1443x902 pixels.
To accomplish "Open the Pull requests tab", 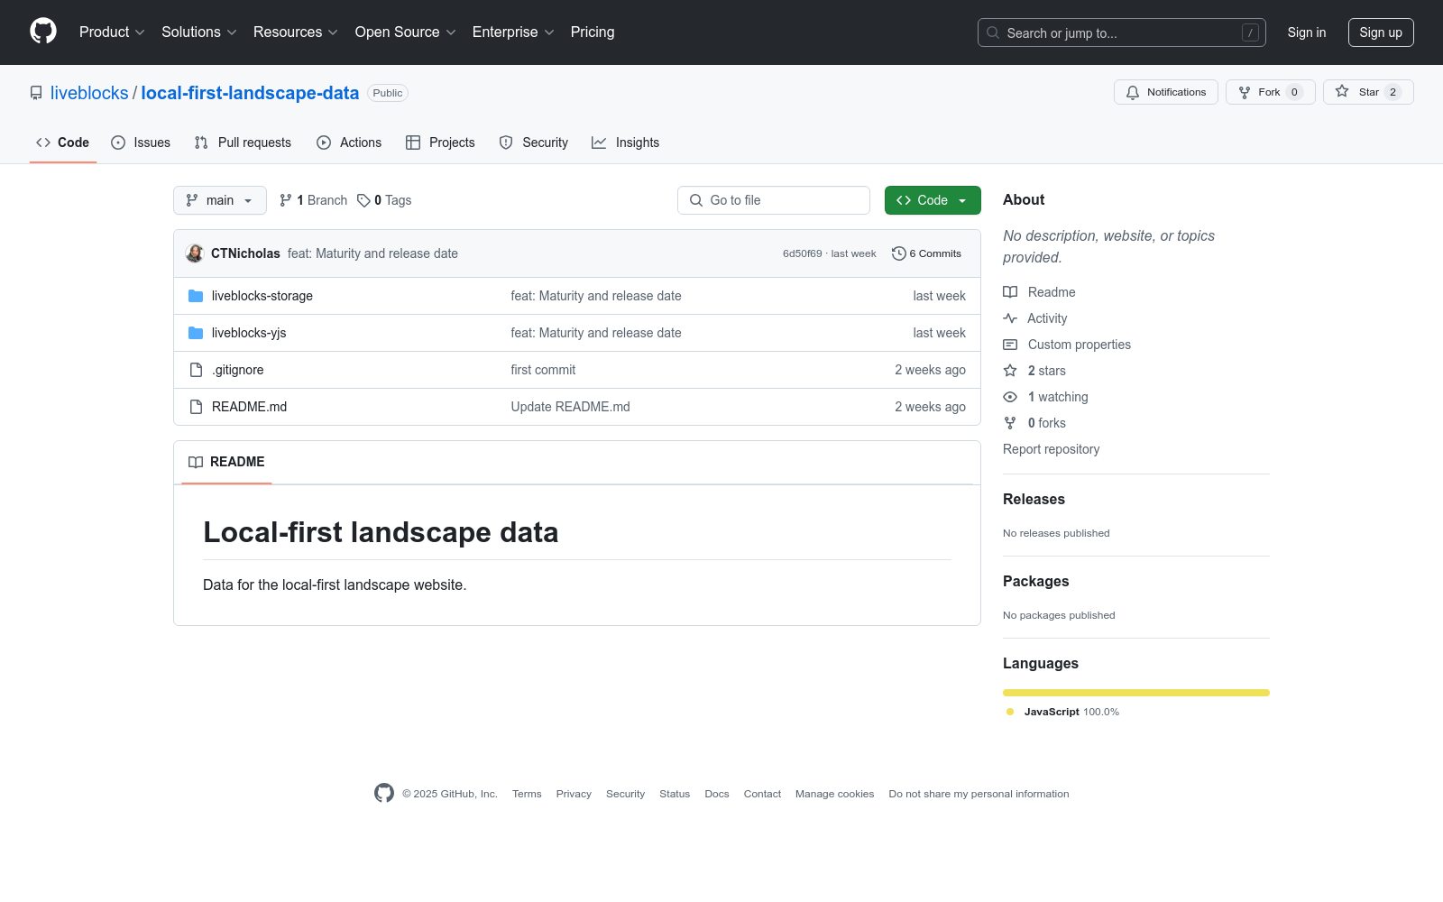I will [243, 143].
